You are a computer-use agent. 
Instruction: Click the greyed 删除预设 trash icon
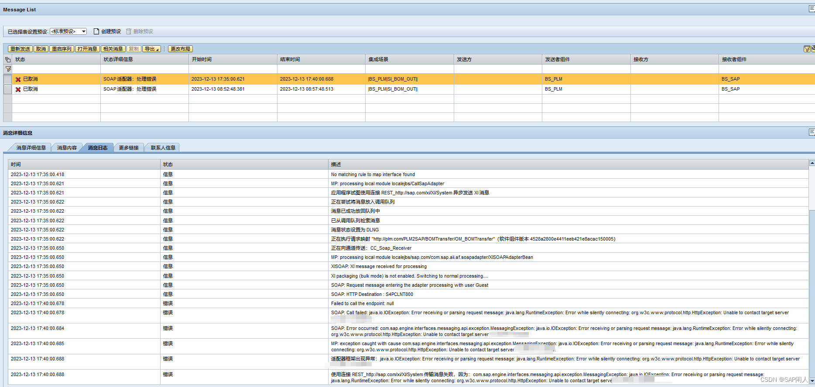click(129, 31)
